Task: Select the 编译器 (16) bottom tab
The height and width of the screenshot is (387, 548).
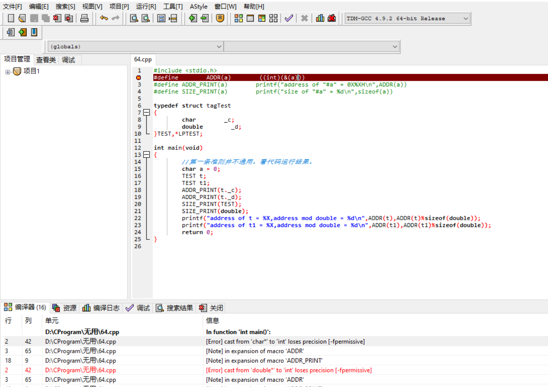Action: tap(25, 307)
